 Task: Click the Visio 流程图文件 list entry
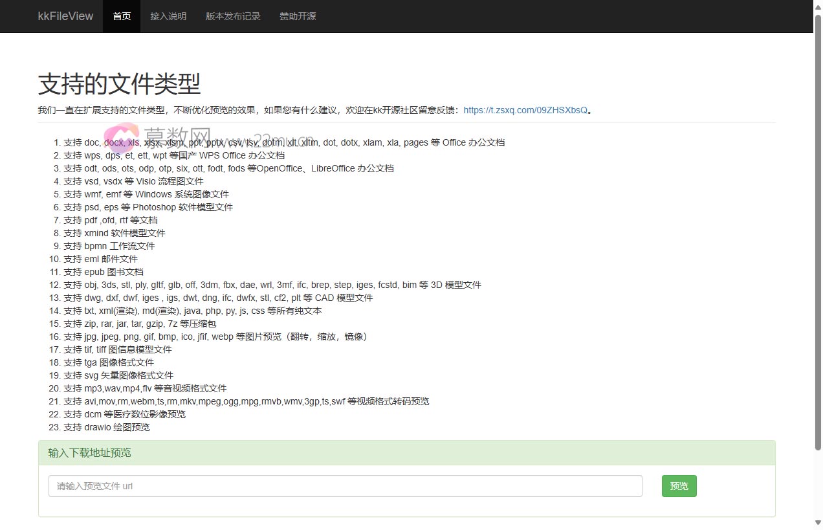[x=133, y=181]
